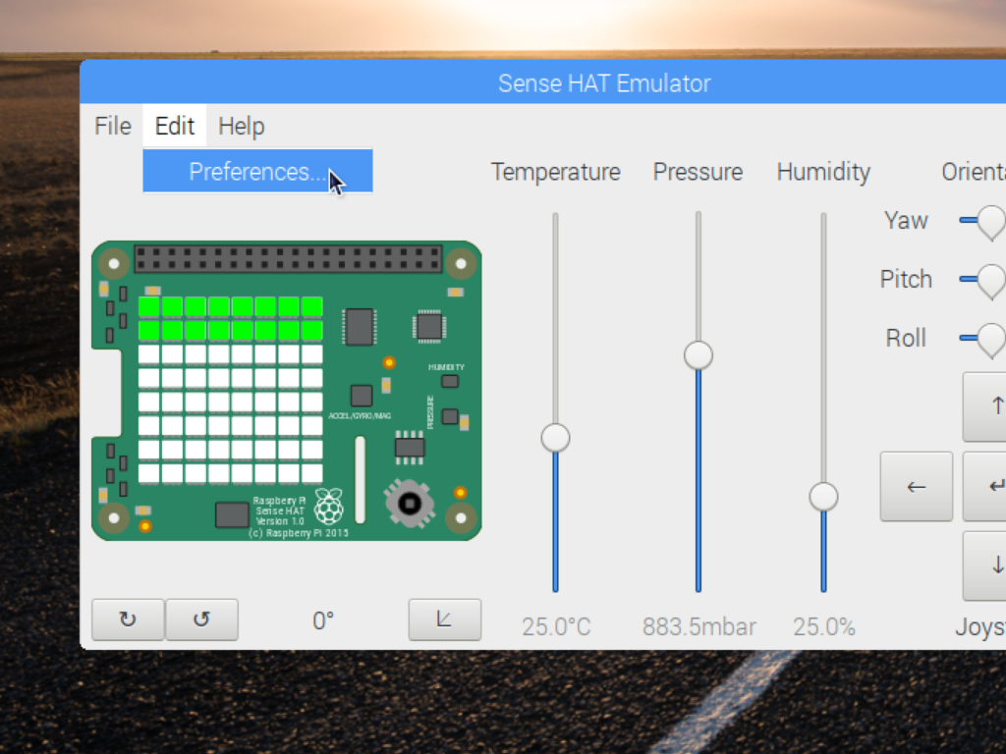Click the Yaw label
The height and width of the screenshot is (754, 1006).
[906, 221]
